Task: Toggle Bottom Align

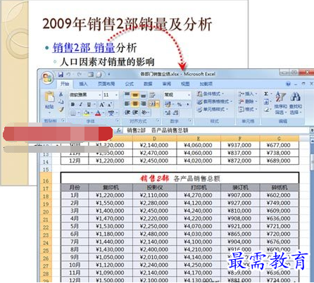Action: tap(144, 95)
